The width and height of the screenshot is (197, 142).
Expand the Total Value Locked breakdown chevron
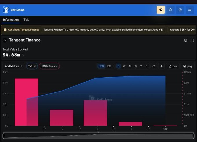tap(23, 55)
